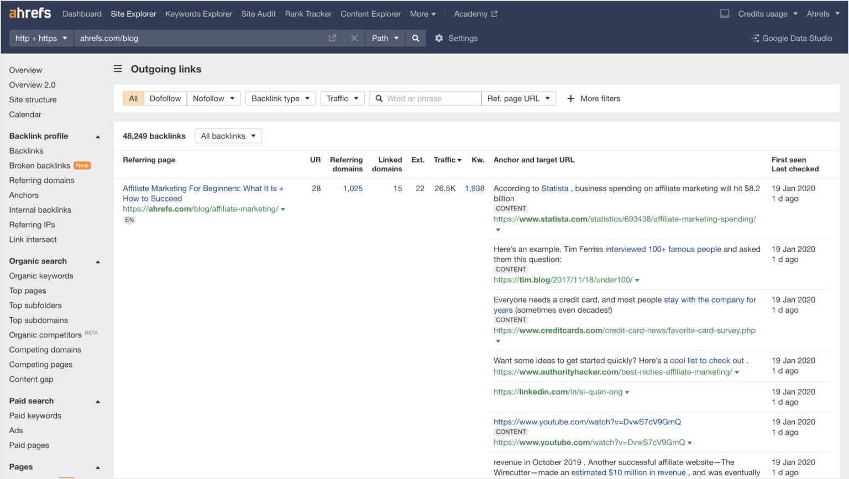Go to the Dashboard tab
The width and height of the screenshot is (849, 479).
tap(82, 14)
